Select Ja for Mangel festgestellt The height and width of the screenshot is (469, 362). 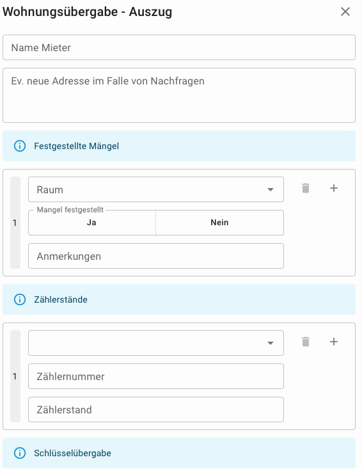[92, 223]
